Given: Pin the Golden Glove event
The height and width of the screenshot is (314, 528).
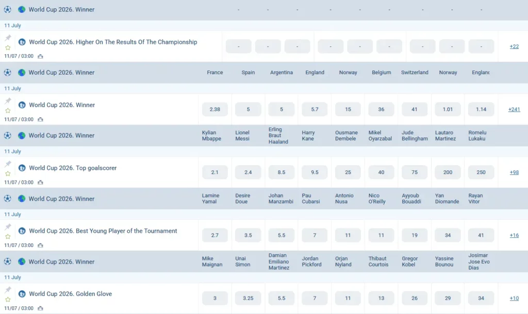Looking at the screenshot, I should click(x=8, y=290).
